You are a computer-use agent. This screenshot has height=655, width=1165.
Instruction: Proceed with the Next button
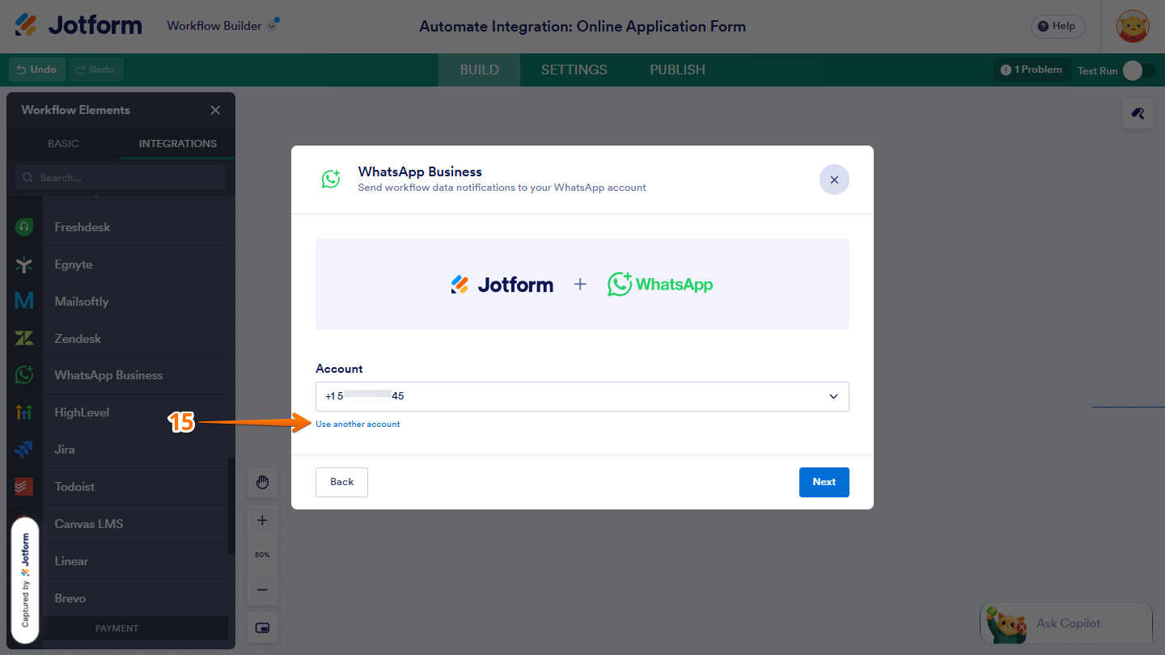[x=824, y=482]
